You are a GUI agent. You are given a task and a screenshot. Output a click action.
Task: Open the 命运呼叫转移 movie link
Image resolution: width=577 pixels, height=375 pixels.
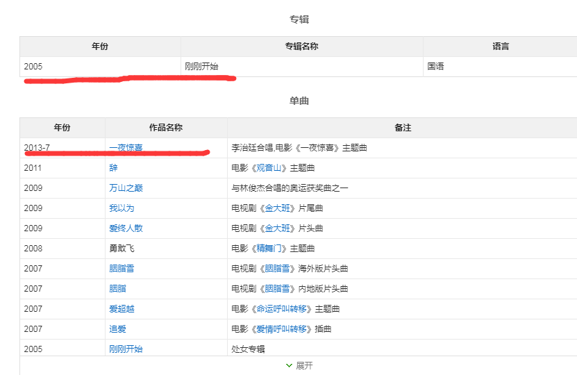click(281, 309)
